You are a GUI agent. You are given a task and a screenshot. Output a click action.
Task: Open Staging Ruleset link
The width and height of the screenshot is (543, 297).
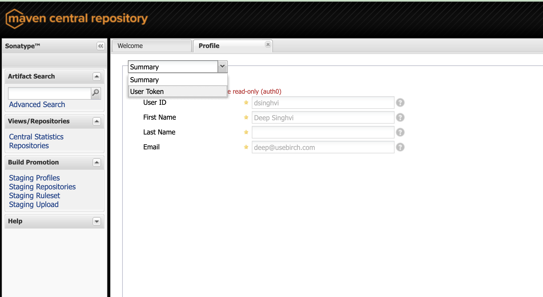point(35,196)
